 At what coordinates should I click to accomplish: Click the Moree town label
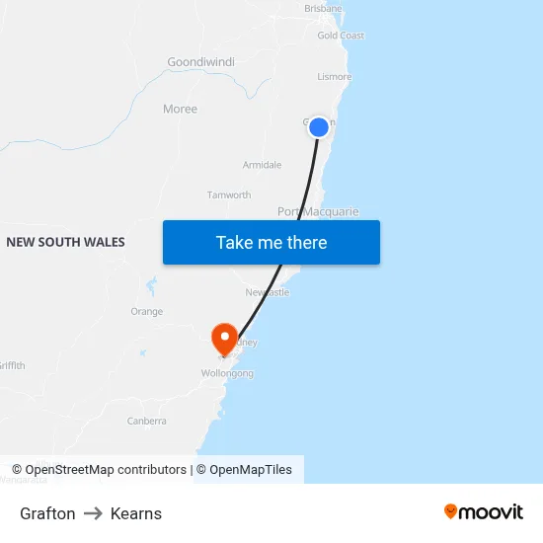tap(180, 109)
